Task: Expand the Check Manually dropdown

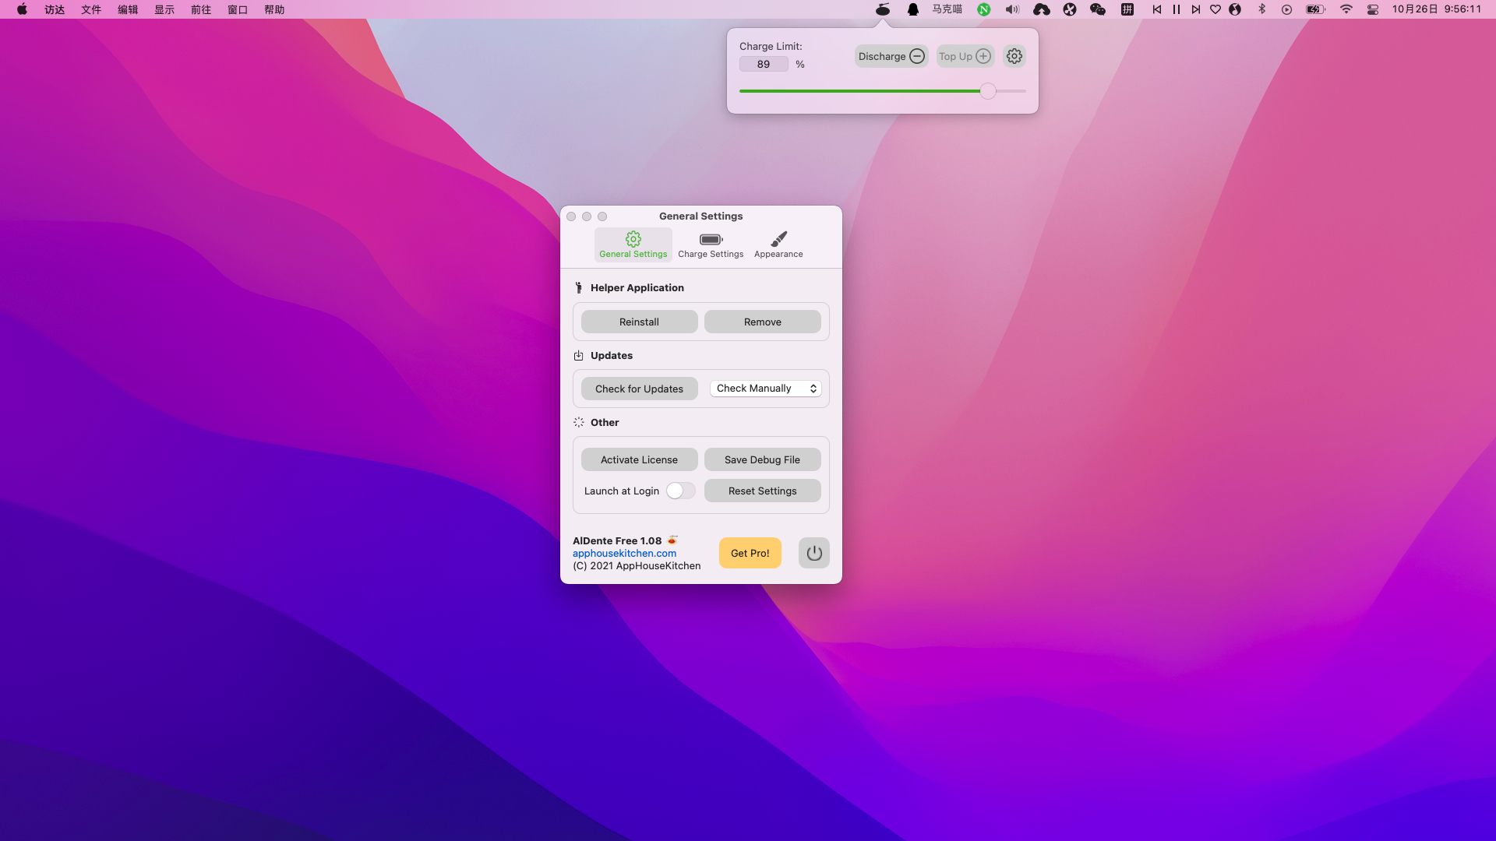Action: [x=765, y=389]
